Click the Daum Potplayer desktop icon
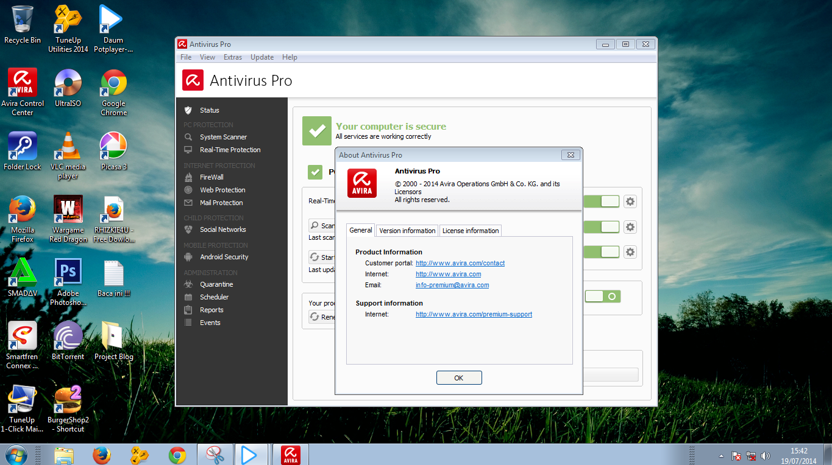 click(x=114, y=28)
